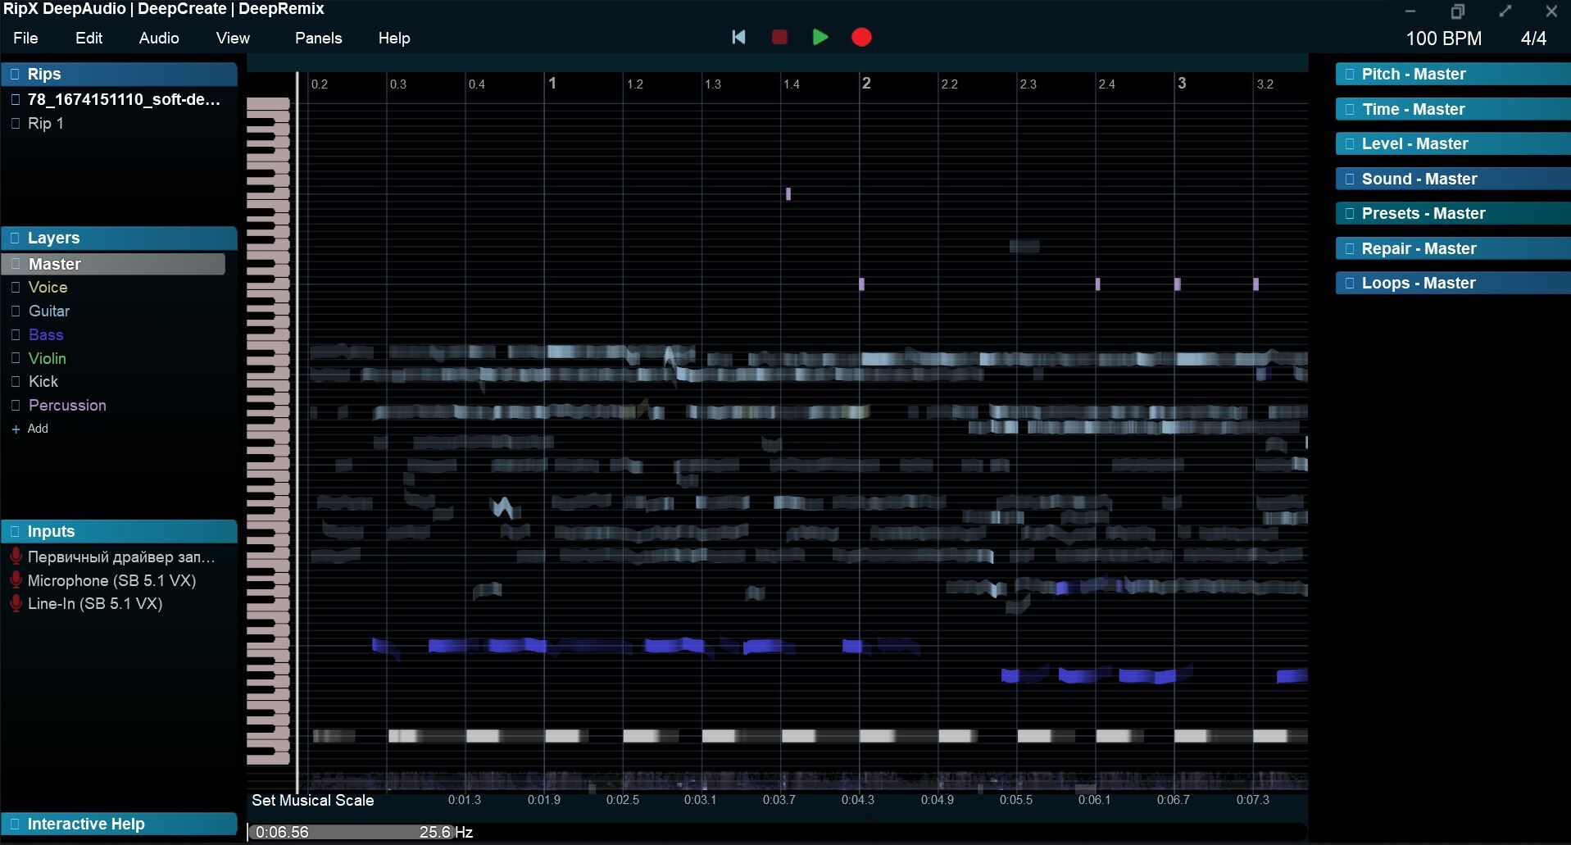The height and width of the screenshot is (845, 1571).
Task: Click the piano keyboard on left edge
Action: [268, 431]
